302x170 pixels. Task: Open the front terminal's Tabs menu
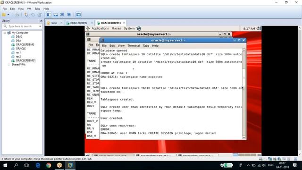coord(146,46)
